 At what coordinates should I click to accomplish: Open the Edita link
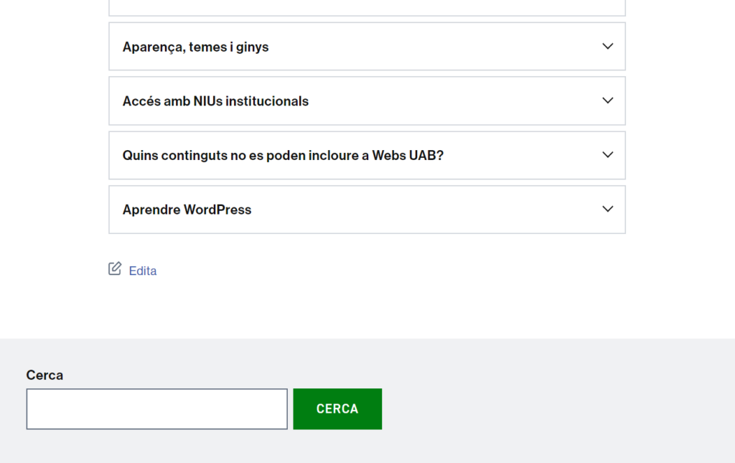pyautogui.click(x=143, y=271)
